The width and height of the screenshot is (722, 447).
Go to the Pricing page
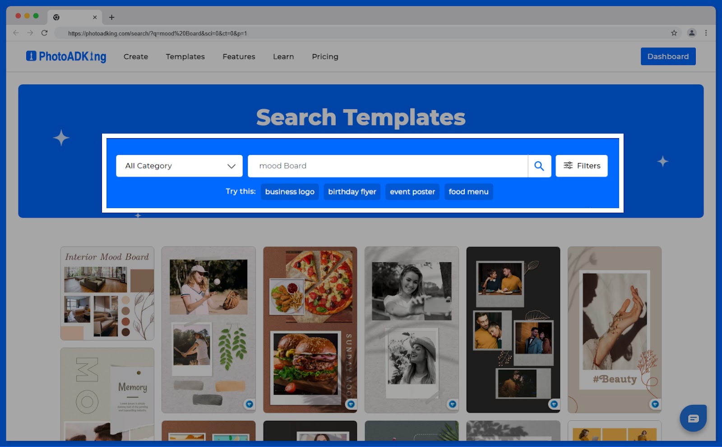click(325, 56)
